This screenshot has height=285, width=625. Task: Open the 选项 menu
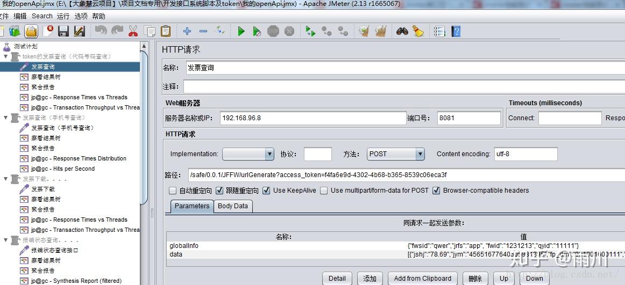pyautogui.click(x=81, y=16)
